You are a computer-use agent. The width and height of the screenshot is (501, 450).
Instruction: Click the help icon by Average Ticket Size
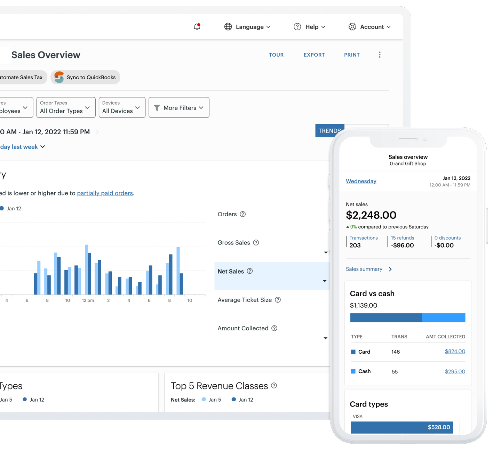278,300
